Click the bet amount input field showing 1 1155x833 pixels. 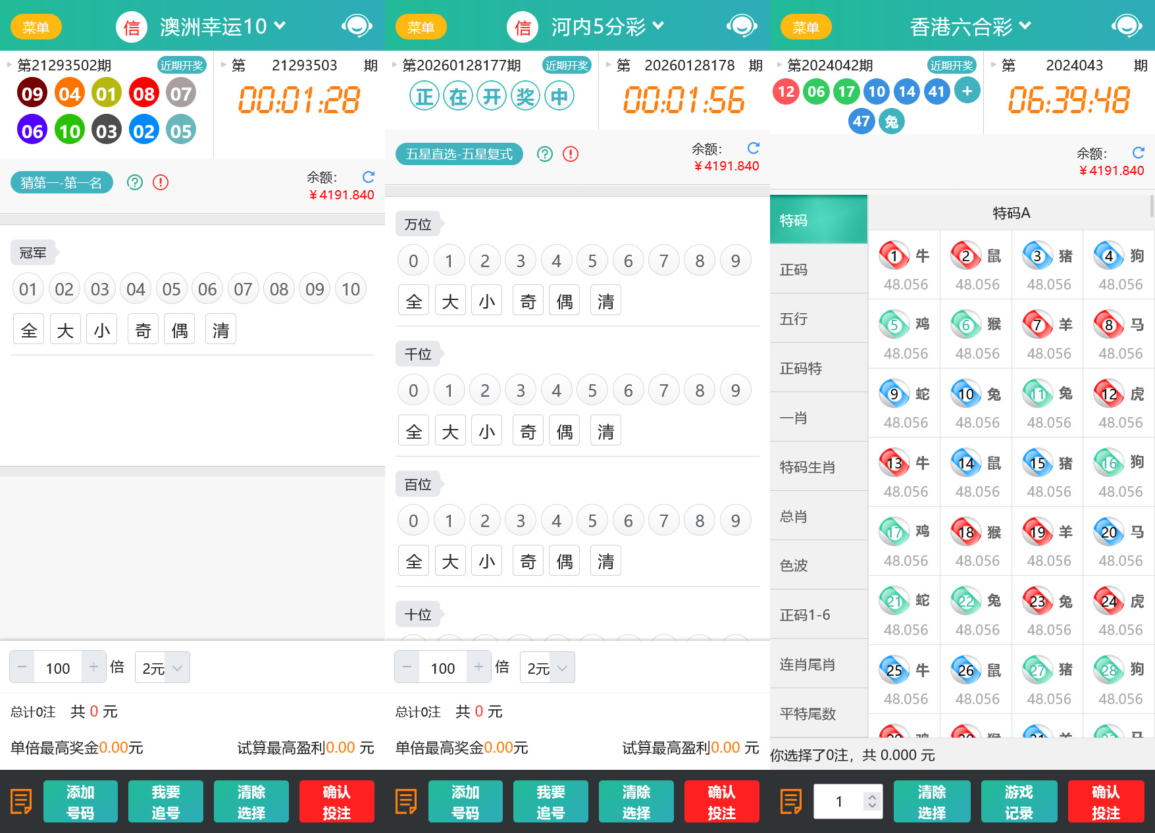(x=839, y=801)
